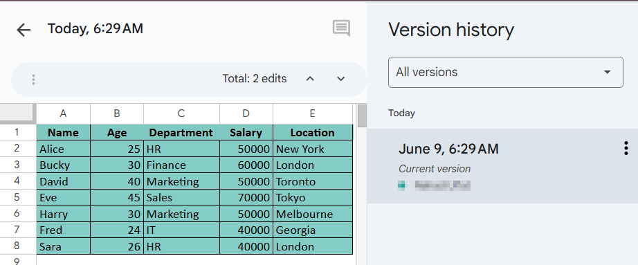
Task: Click the select-all corner of the sheet
Action: [x=17, y=113]
